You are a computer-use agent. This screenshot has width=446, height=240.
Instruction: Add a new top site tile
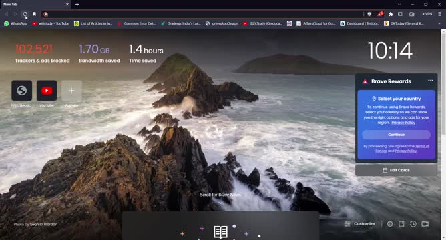point(71,91)
